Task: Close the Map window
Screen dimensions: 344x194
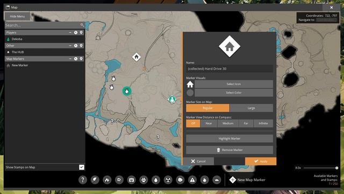Action: [x=332, y=8]
